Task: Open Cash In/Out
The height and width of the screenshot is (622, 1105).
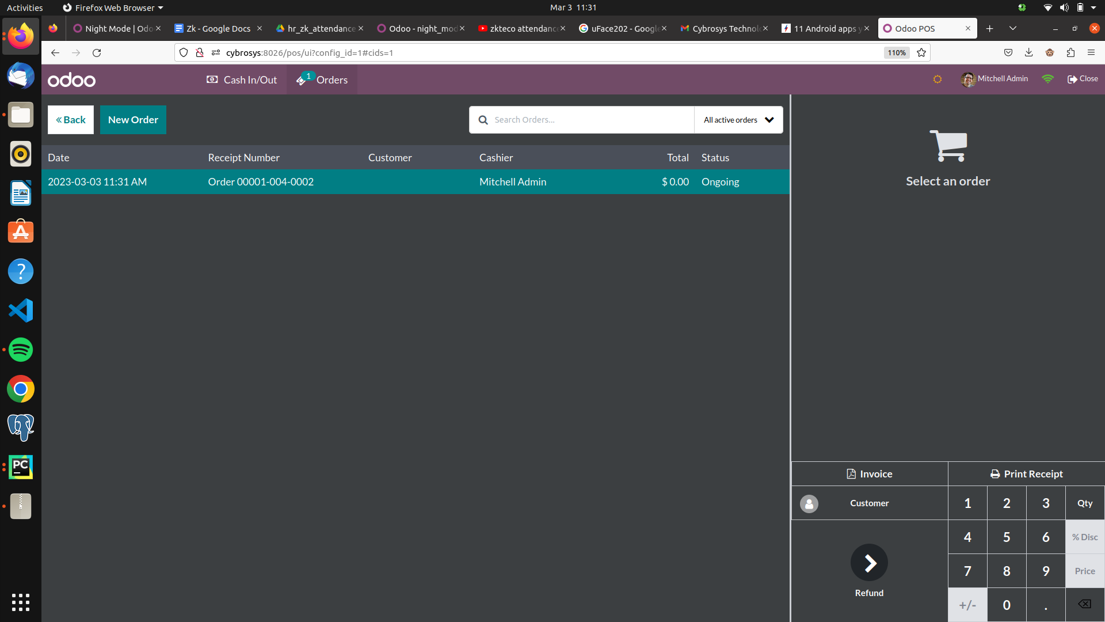Action: [x=242, y=79]
